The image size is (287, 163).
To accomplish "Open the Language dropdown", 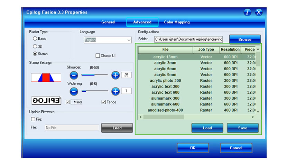I will tap(129, 40).
